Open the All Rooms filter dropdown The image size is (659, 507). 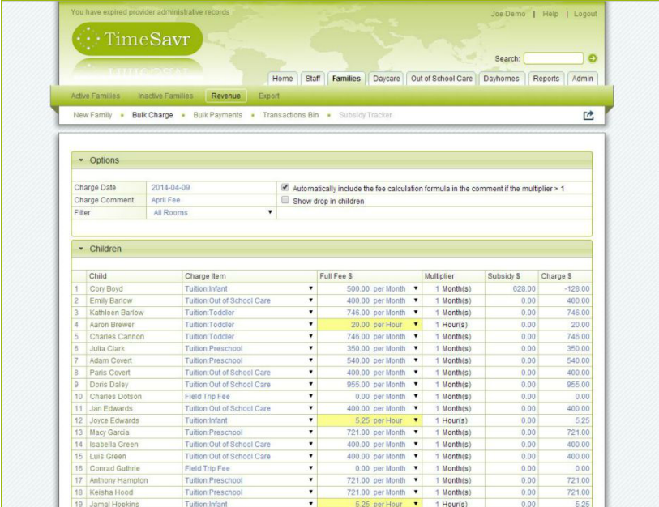212,212
